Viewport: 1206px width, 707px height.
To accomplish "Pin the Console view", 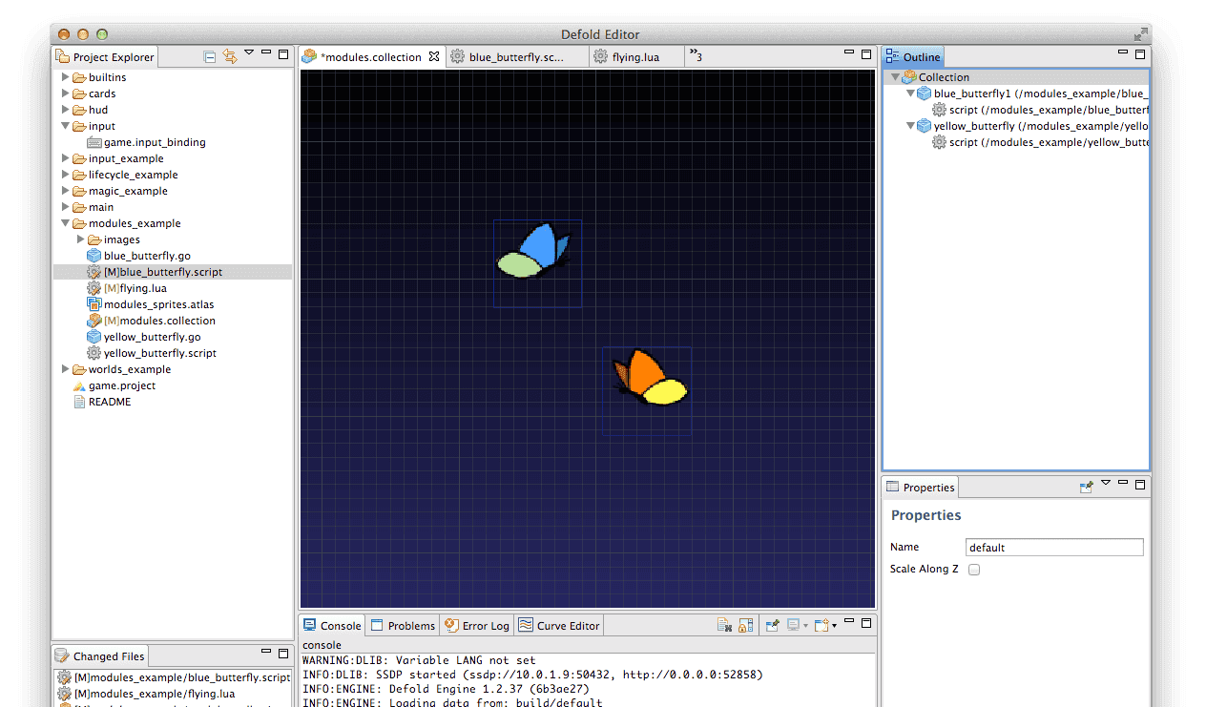I will [x=773, y=626].
